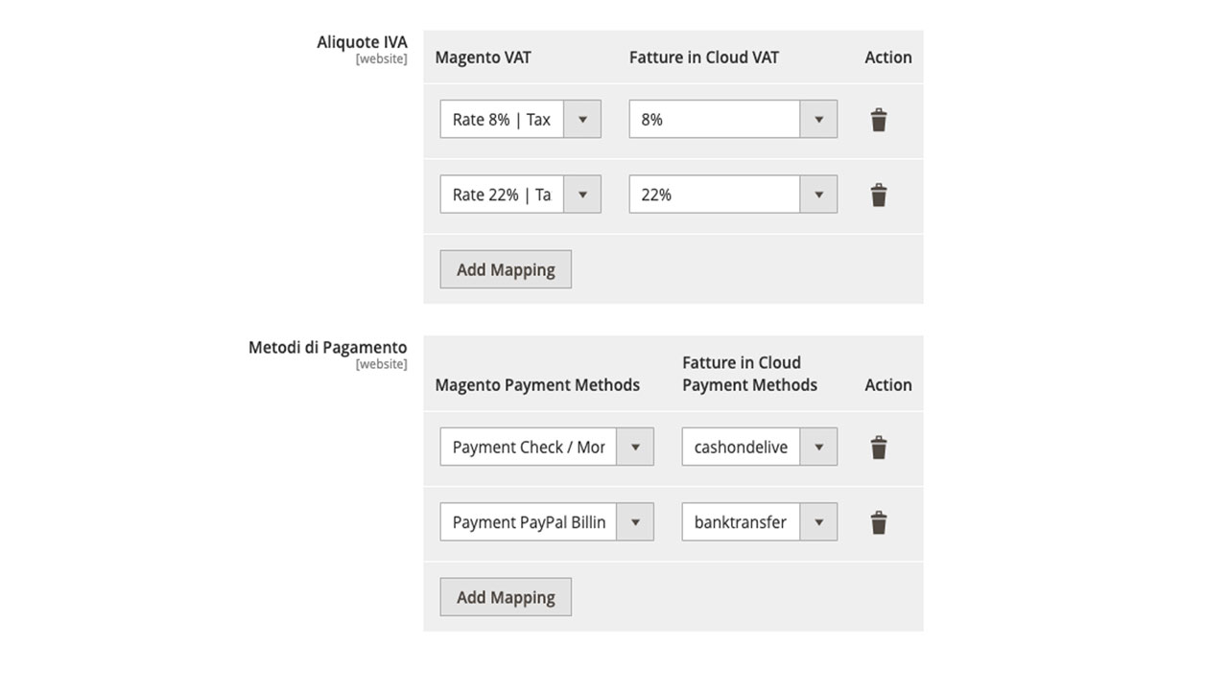
Task: Open the 'Payment Check / Mor' method dropdown
Action: click(547, 448)
